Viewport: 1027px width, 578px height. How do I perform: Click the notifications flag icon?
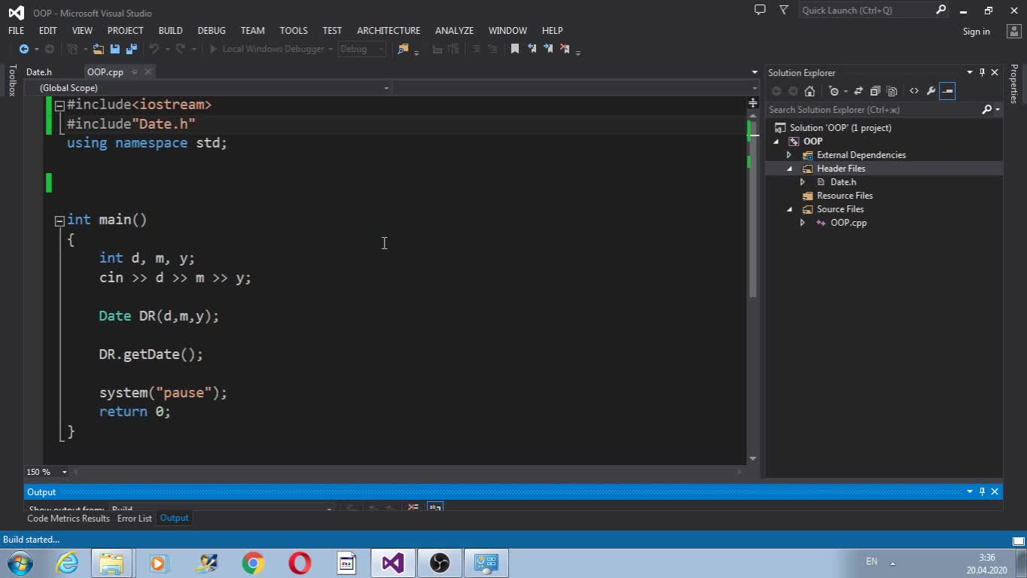click(784, 10)
